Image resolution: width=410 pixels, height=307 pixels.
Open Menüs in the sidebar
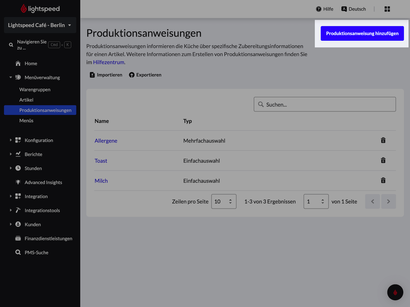26,121
